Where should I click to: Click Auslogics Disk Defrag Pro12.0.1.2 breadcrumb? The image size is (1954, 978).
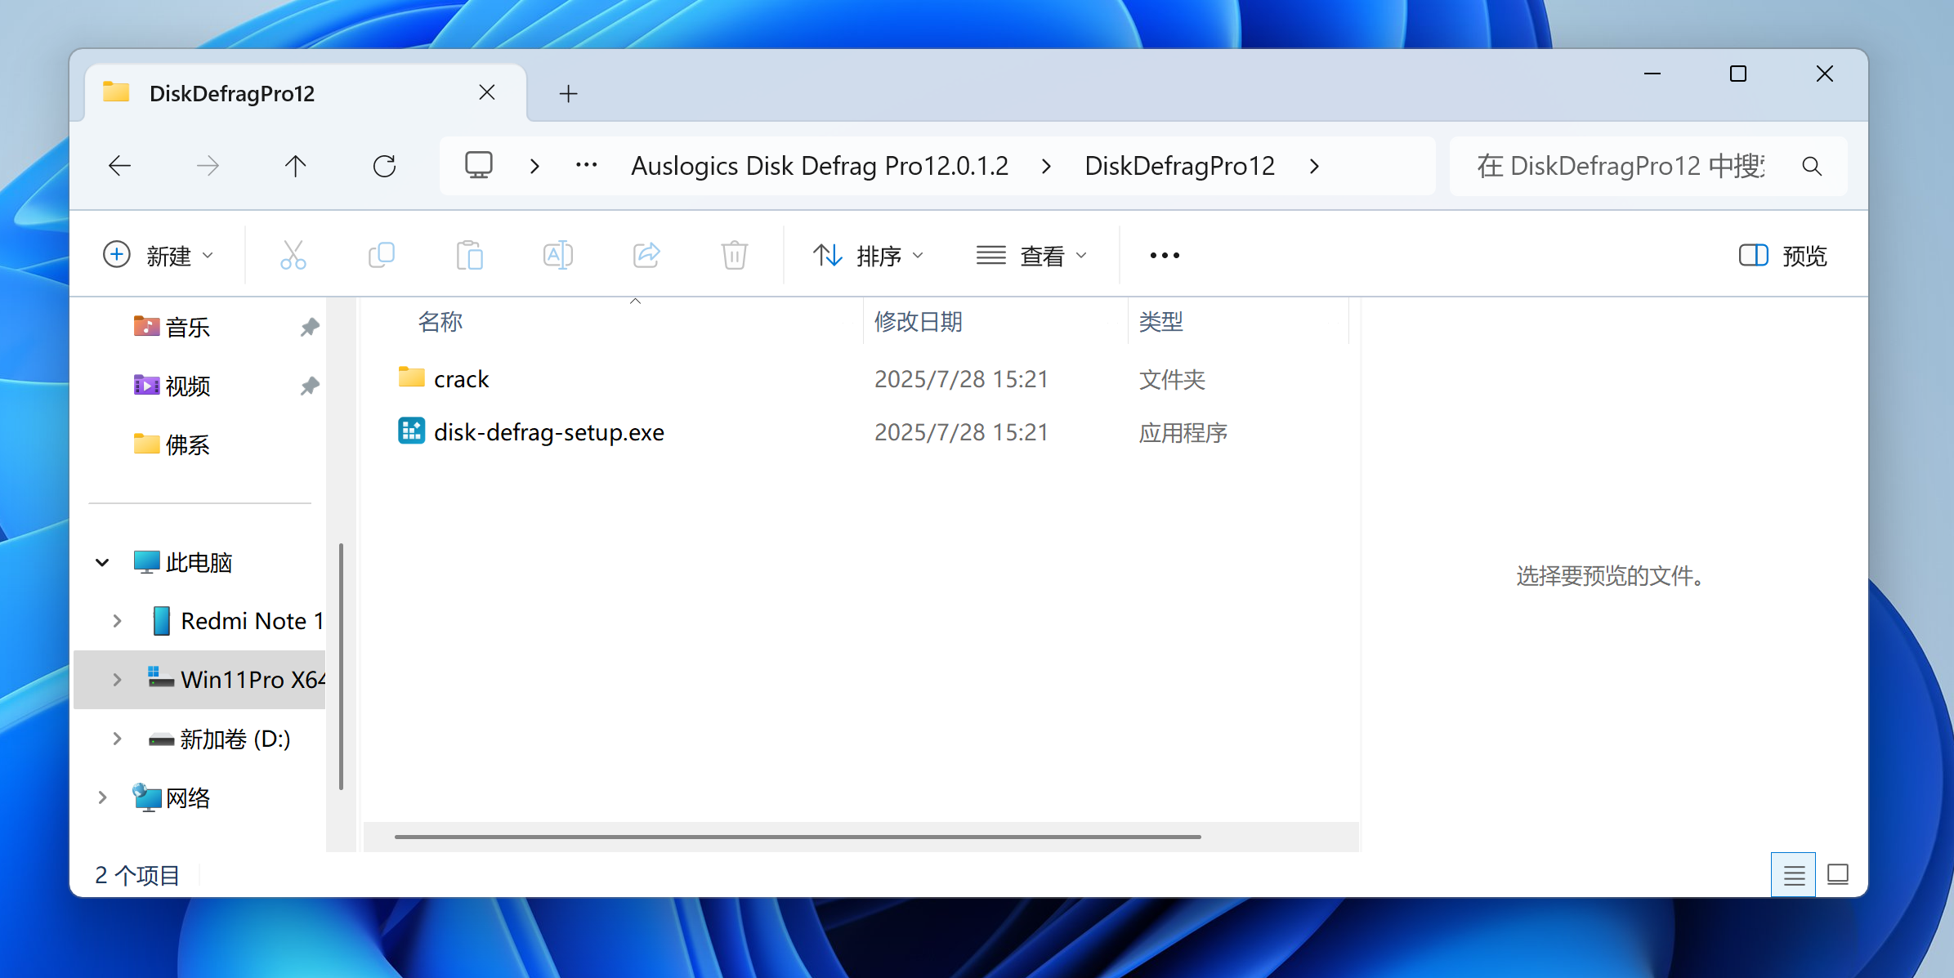820,167
